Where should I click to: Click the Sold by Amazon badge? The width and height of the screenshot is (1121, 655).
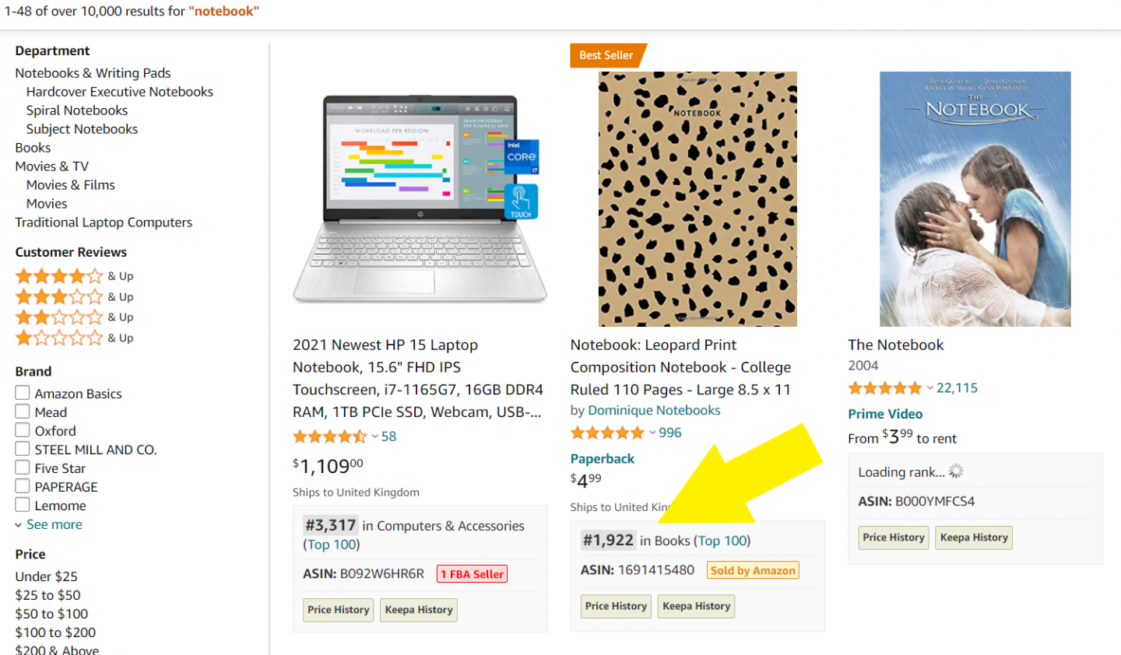pyautogui.click(x=753, y=570)
